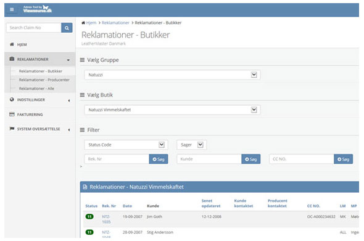Open INDSTILLINGER menu item
This screenshot has height=241, width=364.
[x=31, y=99]
